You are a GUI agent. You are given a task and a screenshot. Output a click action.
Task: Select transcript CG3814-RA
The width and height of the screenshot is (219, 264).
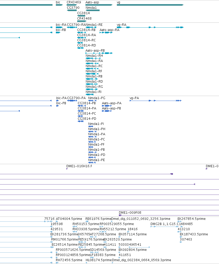82,37
